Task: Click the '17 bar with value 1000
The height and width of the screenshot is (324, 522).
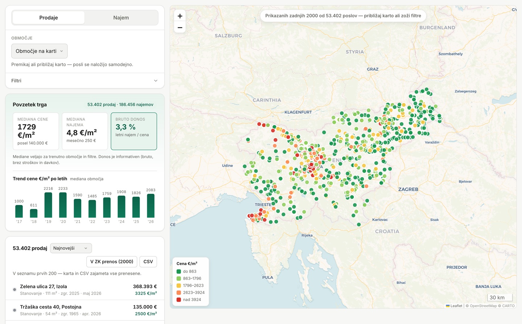Action: 19,211
